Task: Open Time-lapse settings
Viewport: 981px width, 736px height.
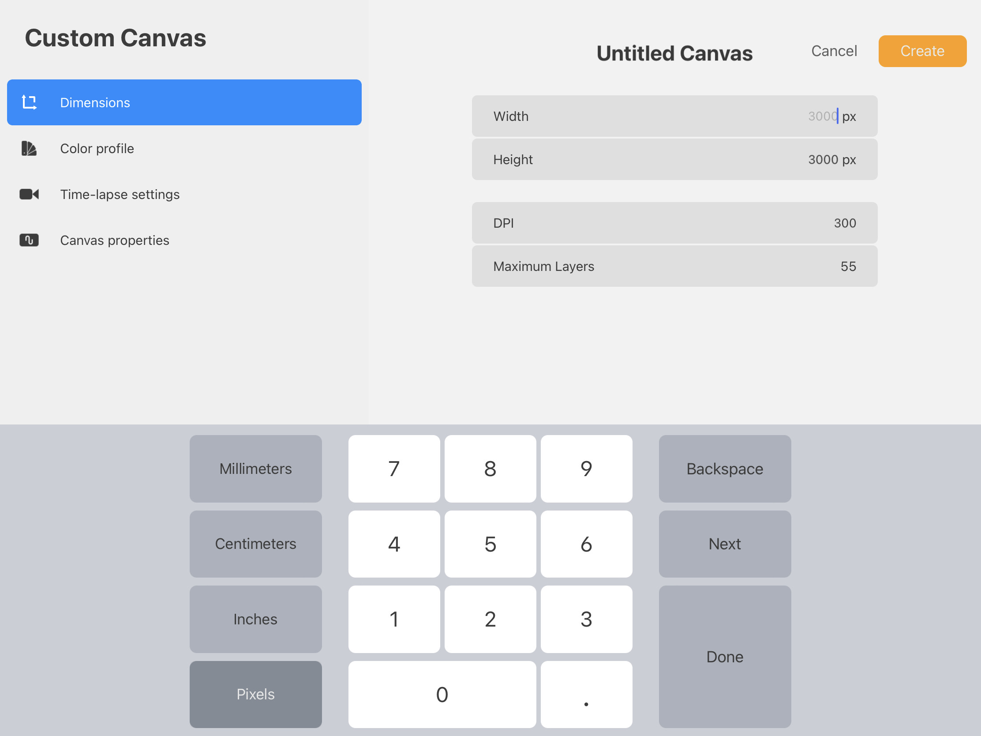Action: tap(184, 194)
